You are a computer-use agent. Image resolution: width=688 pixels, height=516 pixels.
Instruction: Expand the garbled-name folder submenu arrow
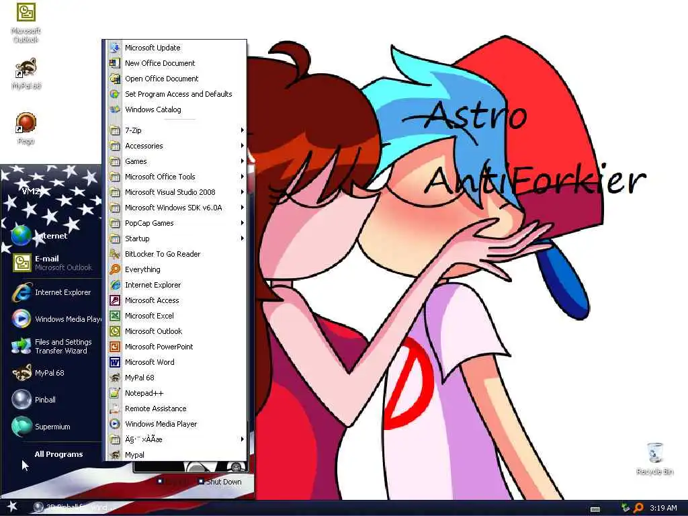tap(242, 439)
